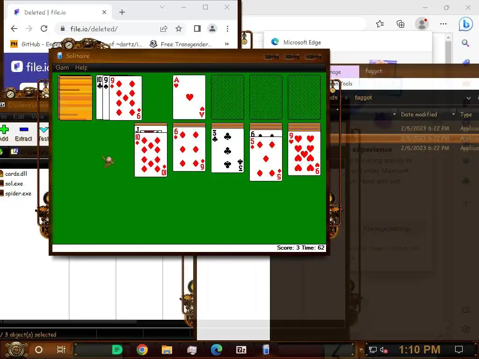
Task: Expand the hidden bookmarks chevron
Action: pos(227,44)
